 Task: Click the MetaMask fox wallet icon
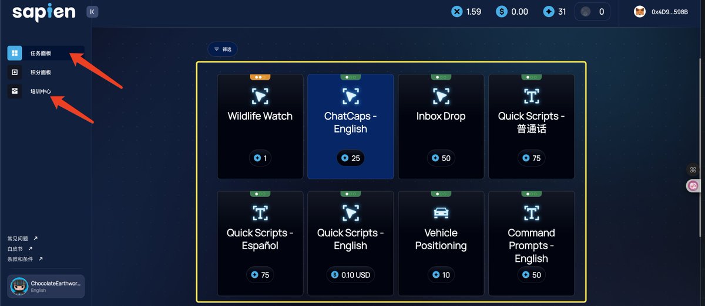[640, 12]
